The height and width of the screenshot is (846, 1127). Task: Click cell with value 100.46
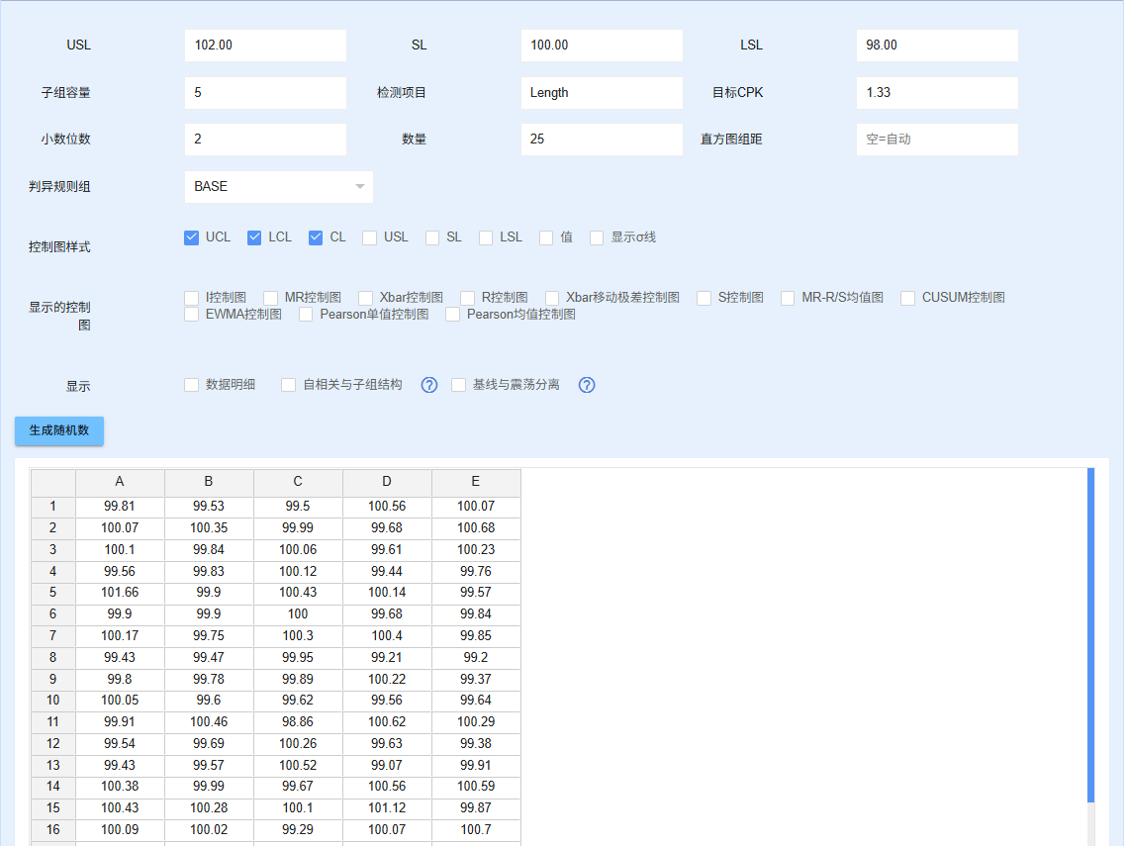pos(209,722)
